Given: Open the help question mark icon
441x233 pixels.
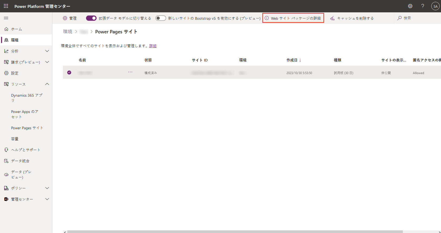Looking at the screenshot, I should [x=423, y=6].
